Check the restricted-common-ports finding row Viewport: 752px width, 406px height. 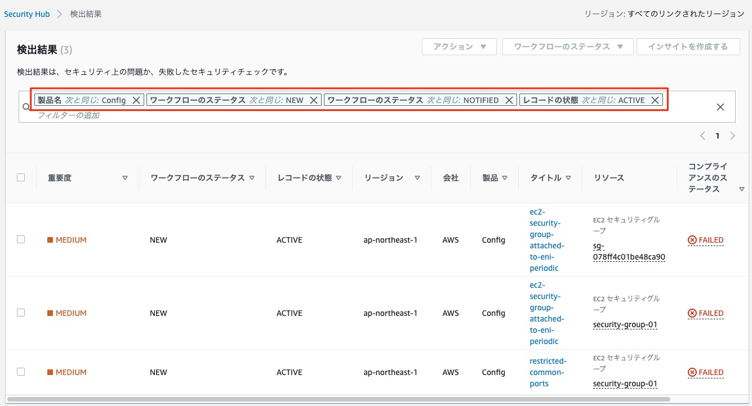[21, 372]
